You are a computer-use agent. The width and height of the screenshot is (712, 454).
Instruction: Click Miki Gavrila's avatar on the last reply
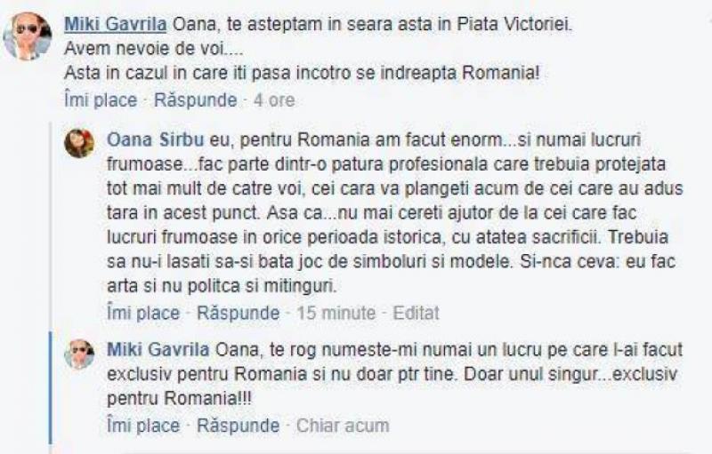click(x=79, y=353)
